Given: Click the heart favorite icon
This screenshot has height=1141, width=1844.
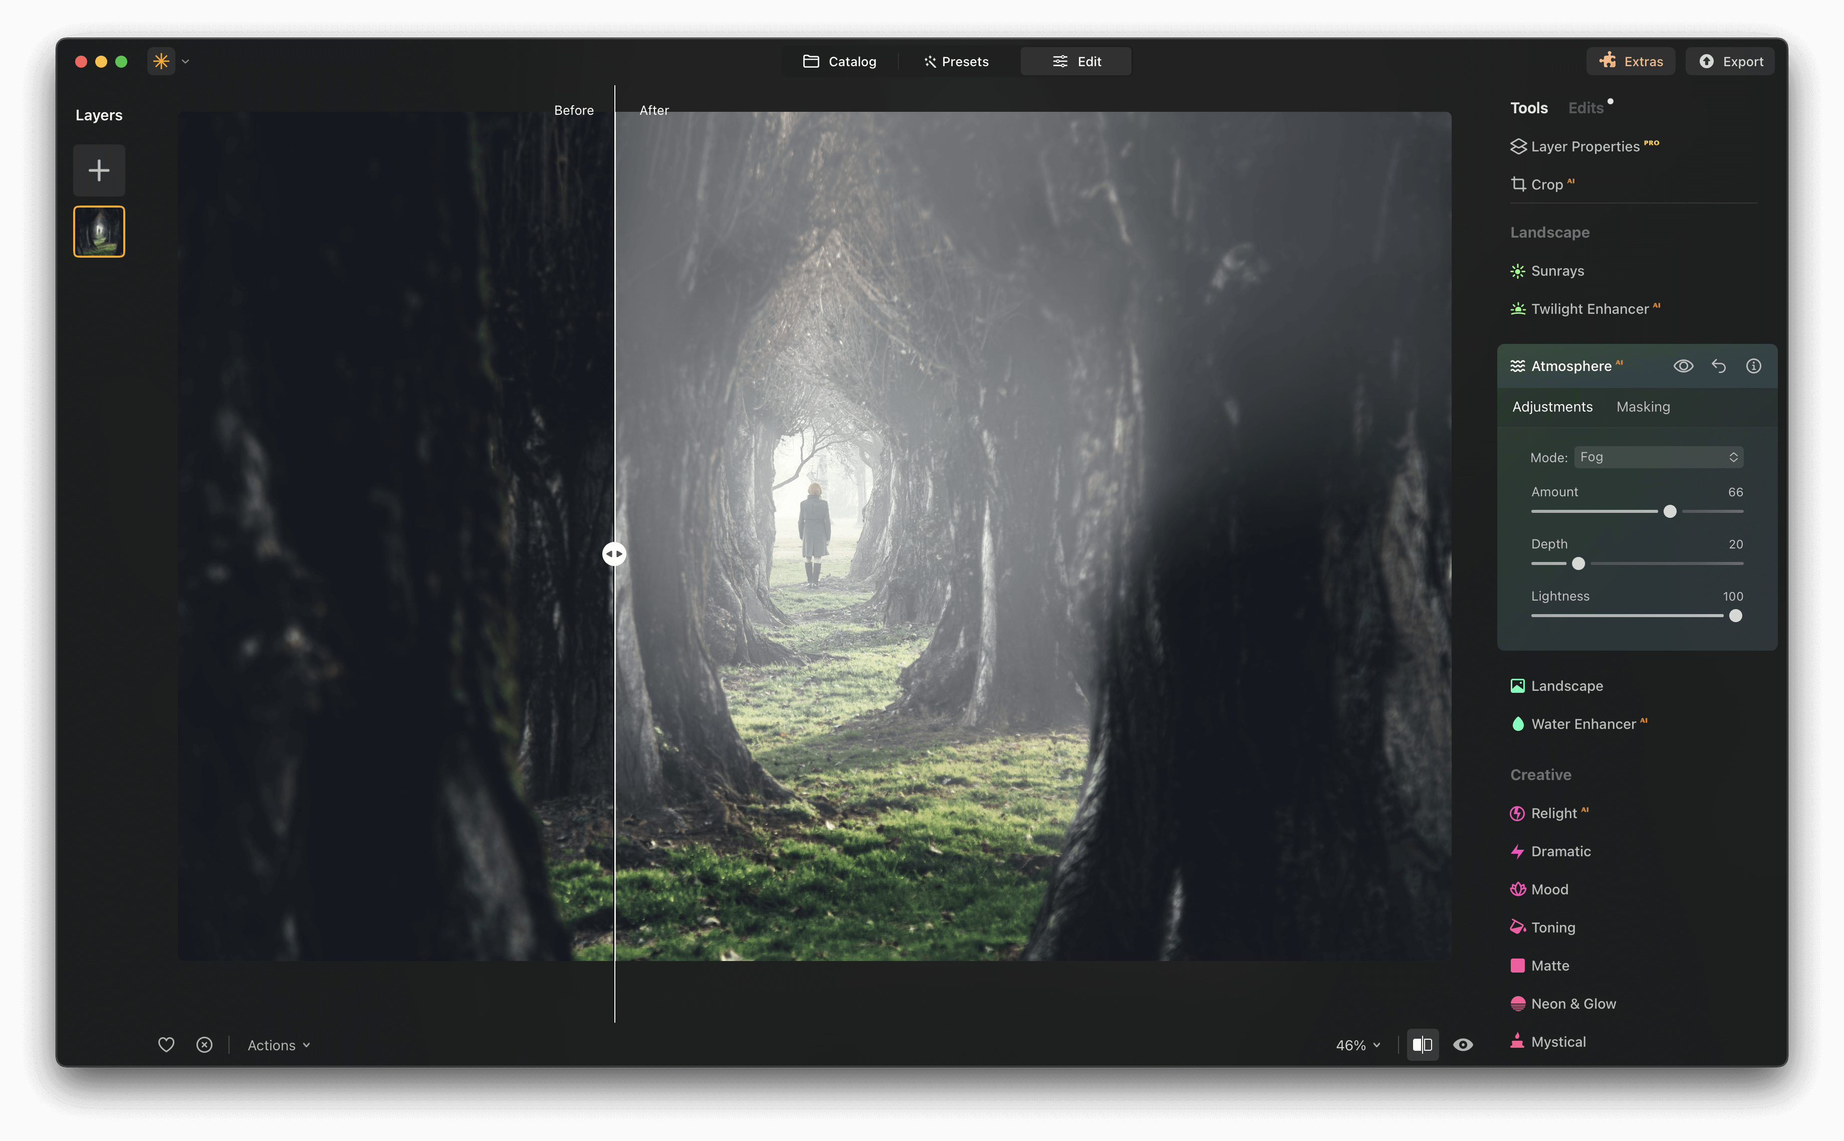Looking at the screenshot, I should (x=166, y=1044).
